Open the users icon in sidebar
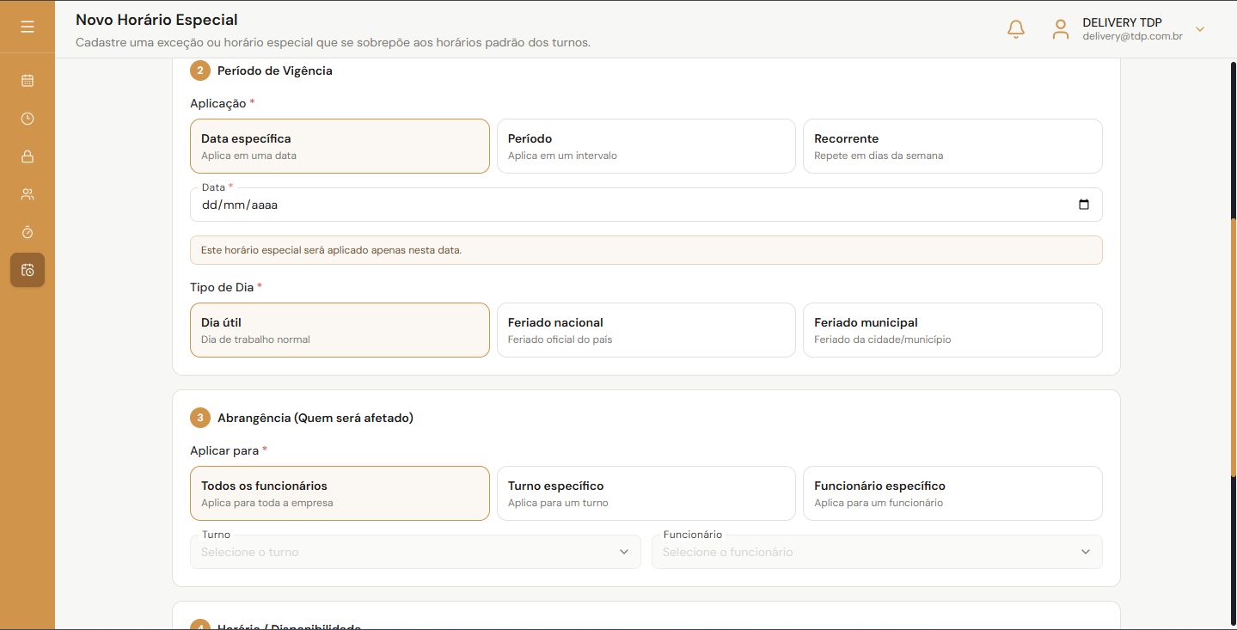Viewport: 1237px width, 630px height. 28,194
